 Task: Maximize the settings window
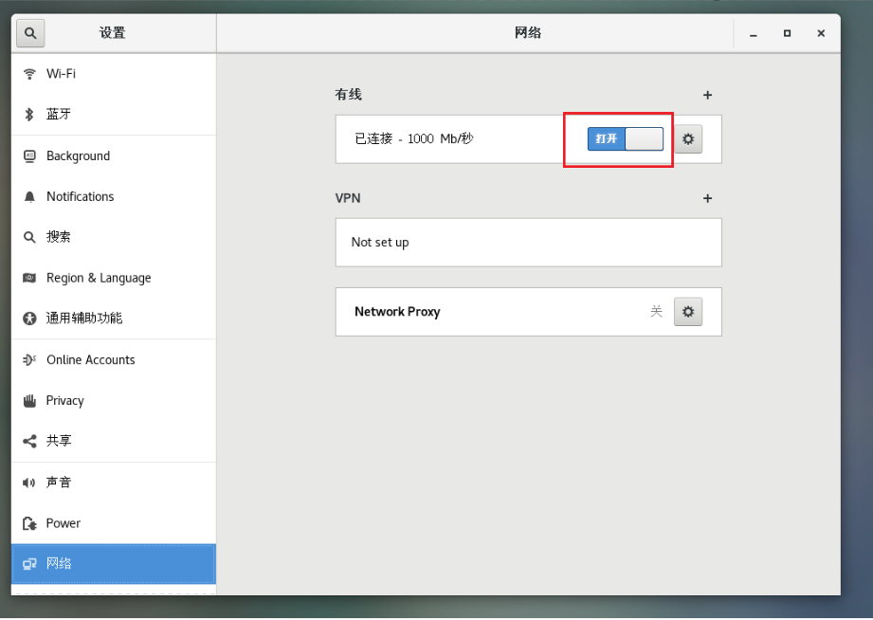pos(788,33)
